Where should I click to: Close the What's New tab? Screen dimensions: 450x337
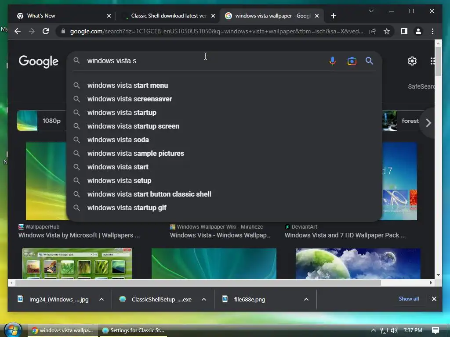[109, 16]
